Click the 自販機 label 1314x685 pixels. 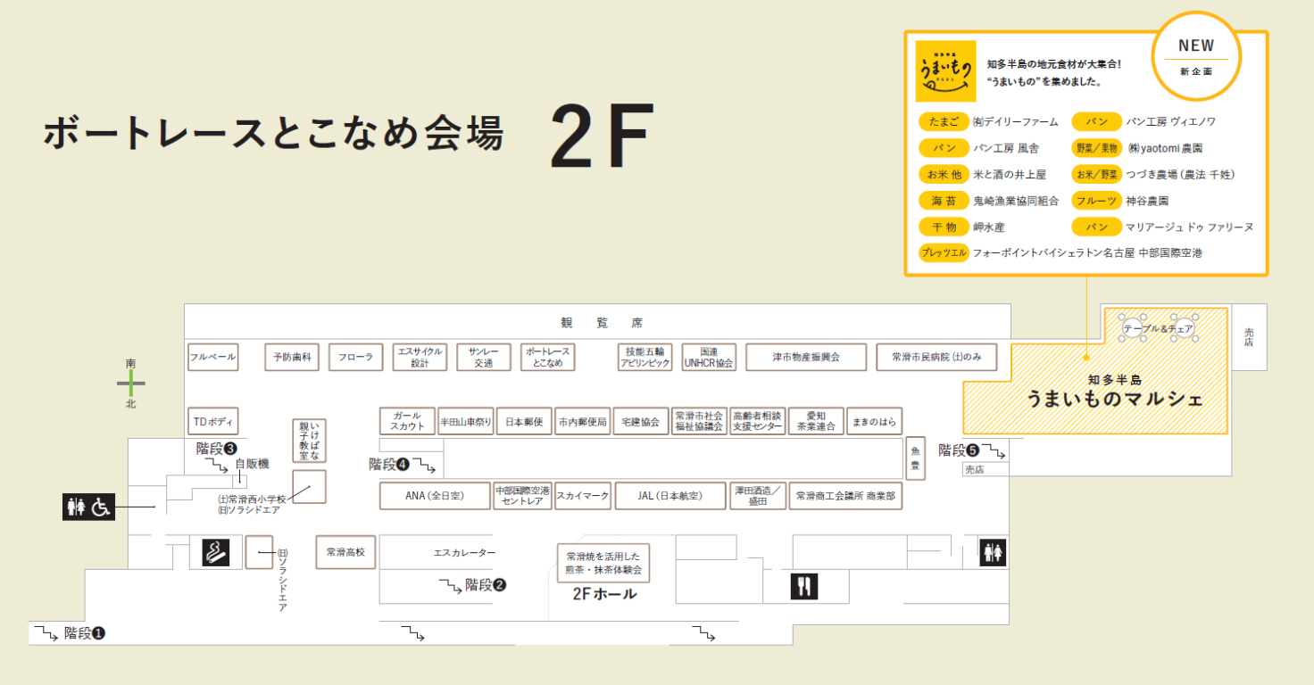(x=252, y=464)
